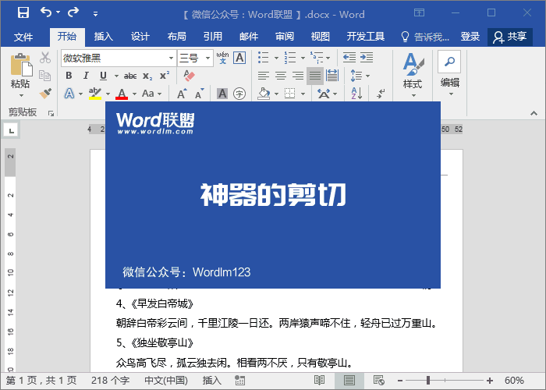Viewport: 546px width, 390px height.
Task: Toggle character shading A icon
Action: point(222,94)
